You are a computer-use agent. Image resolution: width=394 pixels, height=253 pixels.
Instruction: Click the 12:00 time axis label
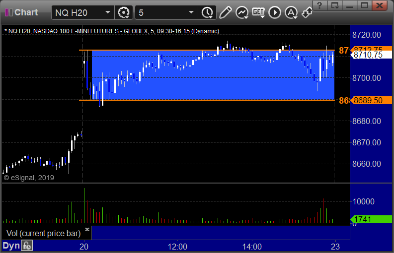(177, 247)
